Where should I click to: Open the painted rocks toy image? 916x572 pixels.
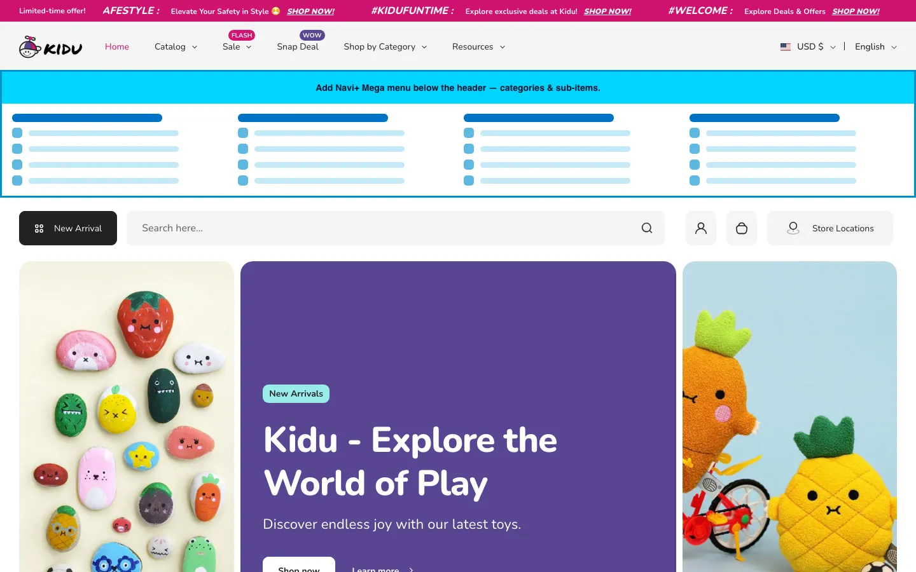127,416
